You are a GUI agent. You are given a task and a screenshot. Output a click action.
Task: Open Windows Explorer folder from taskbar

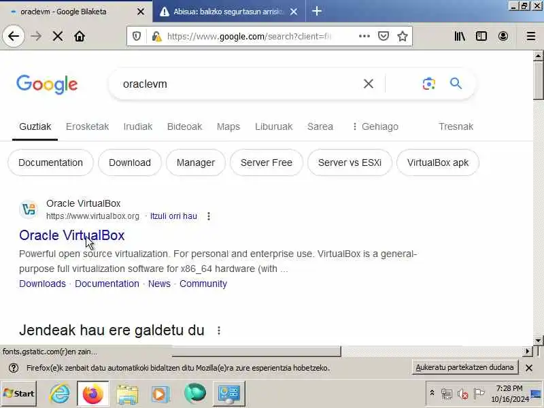pyautogui.click(x=128, y=394)
